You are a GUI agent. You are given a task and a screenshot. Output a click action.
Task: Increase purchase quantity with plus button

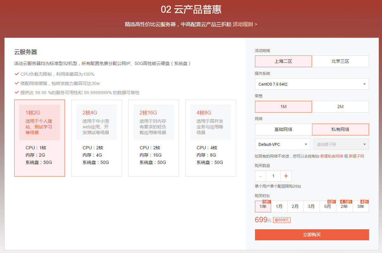point(286,176)
